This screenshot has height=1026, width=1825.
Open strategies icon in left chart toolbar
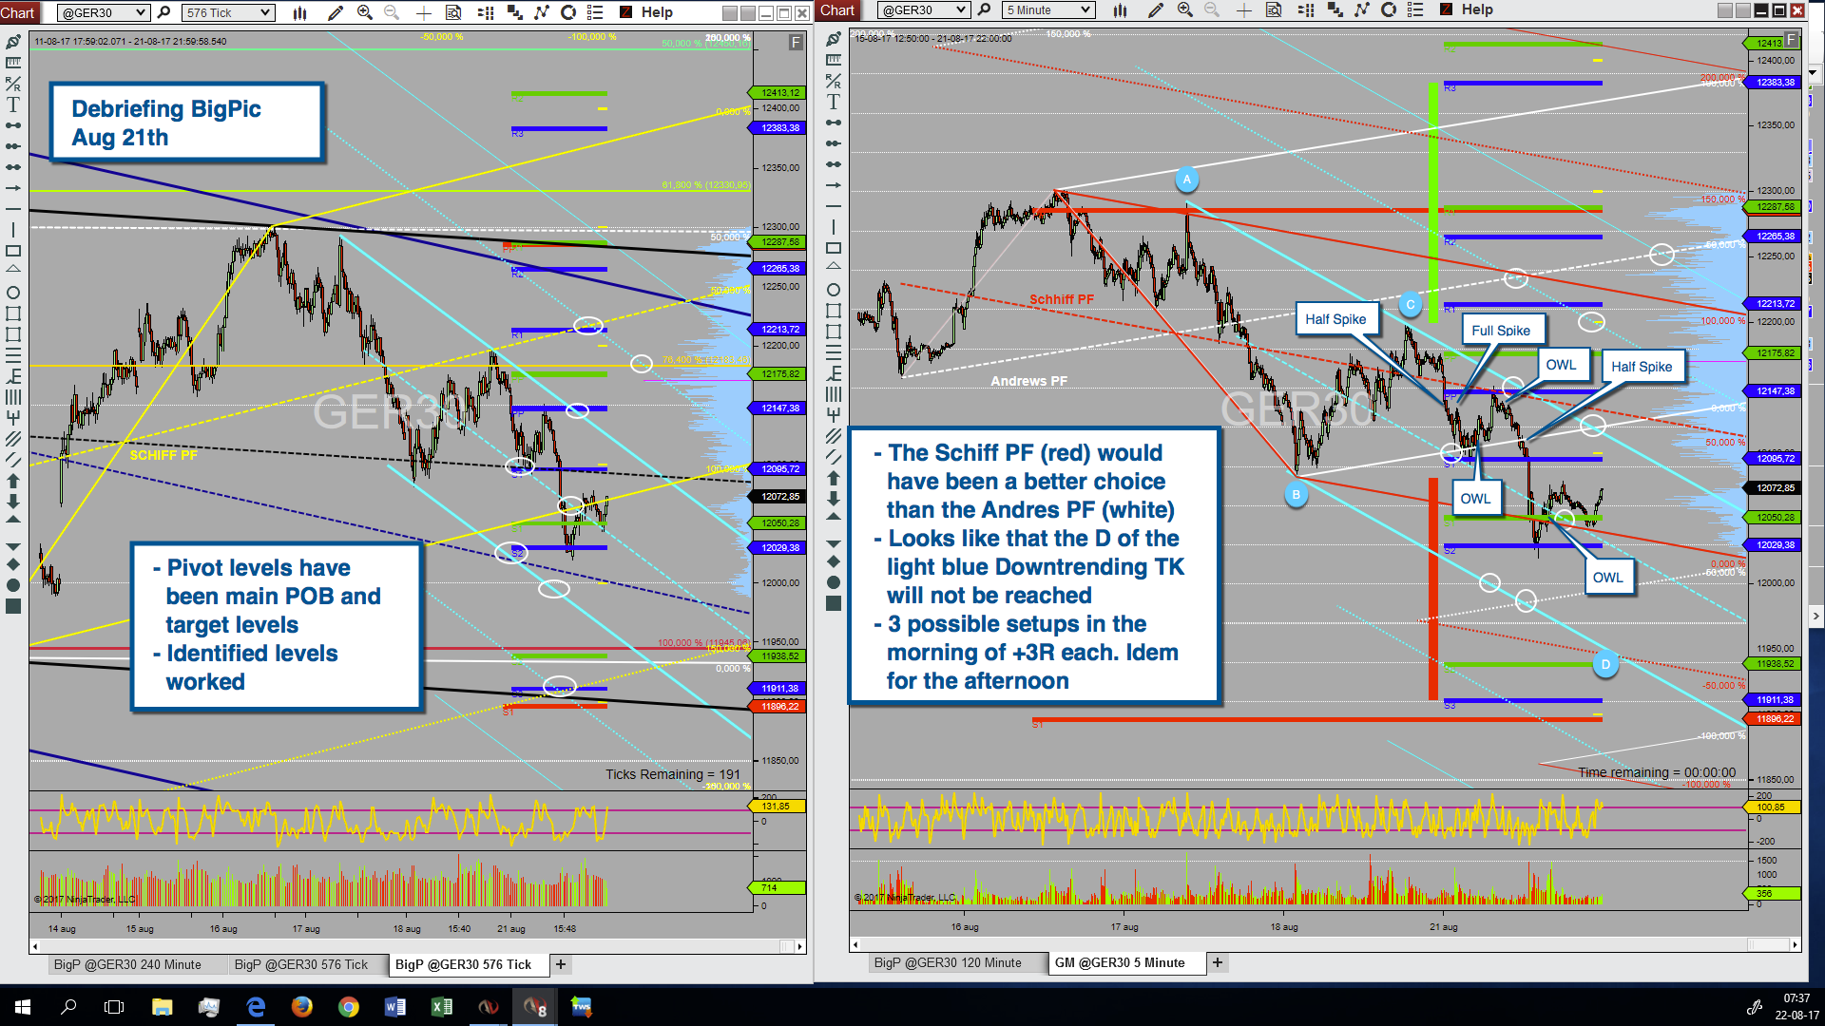pos(514,12)
